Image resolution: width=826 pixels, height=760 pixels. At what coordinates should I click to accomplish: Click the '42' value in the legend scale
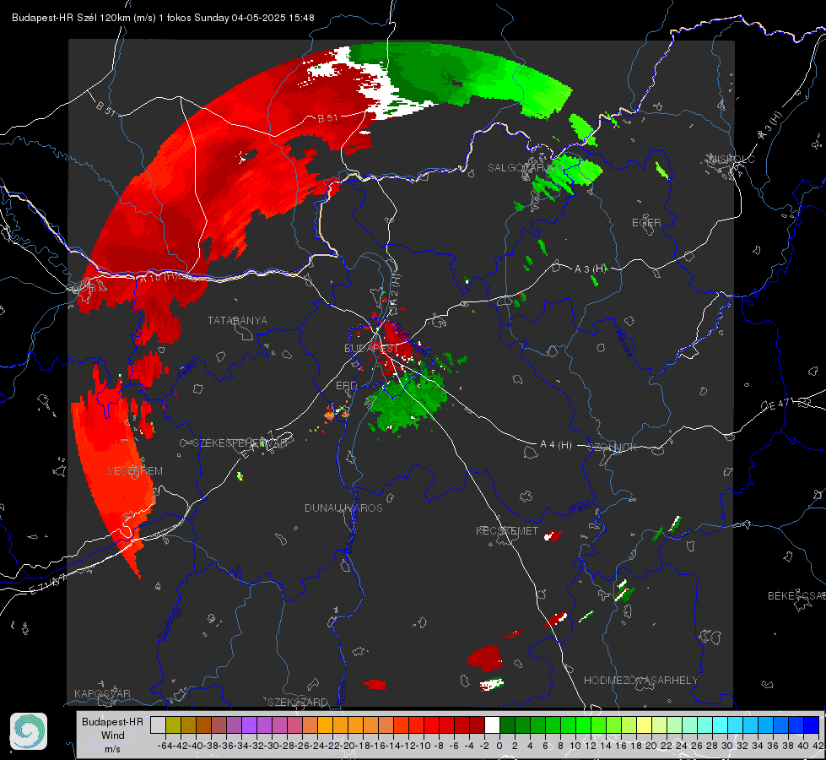pyautogui.click(x=818, y=746)
